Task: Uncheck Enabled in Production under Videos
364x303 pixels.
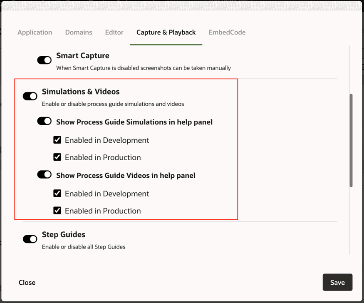Action: click(57, 211)
